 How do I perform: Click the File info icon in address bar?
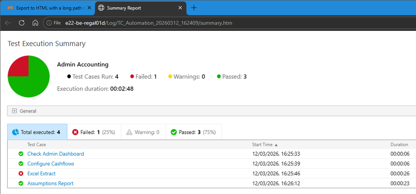point(50,23)
